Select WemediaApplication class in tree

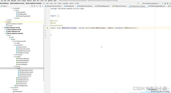pyautogui.click(x=22, y=86)
